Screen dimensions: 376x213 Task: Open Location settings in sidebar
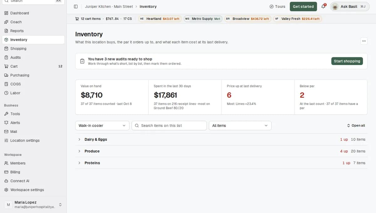tap(33, 141)
